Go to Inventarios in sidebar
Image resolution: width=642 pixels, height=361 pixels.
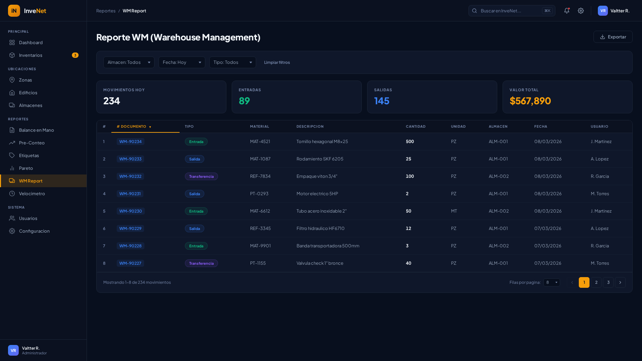coord(31,55)
